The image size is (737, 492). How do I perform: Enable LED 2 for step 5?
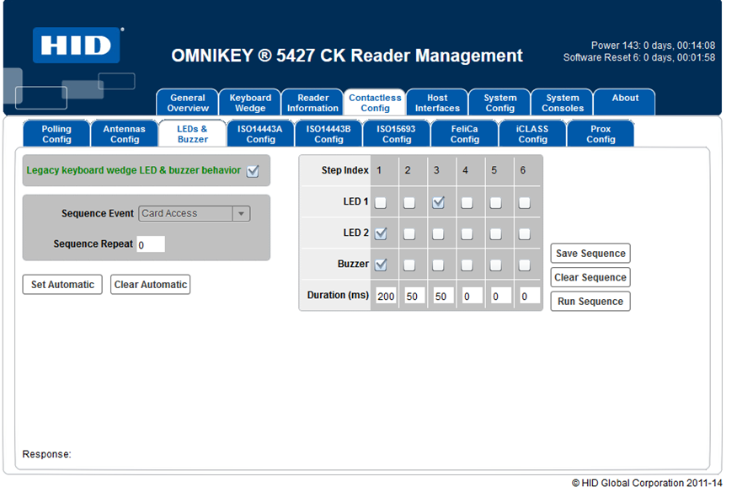pyautogui.click(x=495, y=233)
